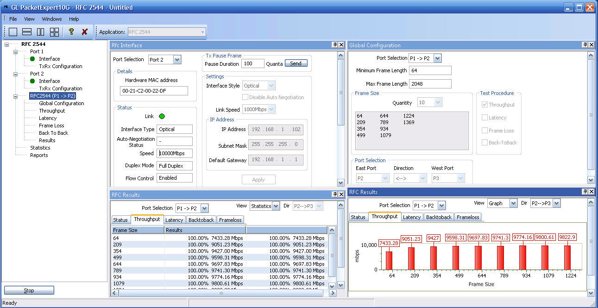This screenshot has height=308, width=598.
Task: Open the Application RFC 2544 dropdown
Action: (202, 32)
